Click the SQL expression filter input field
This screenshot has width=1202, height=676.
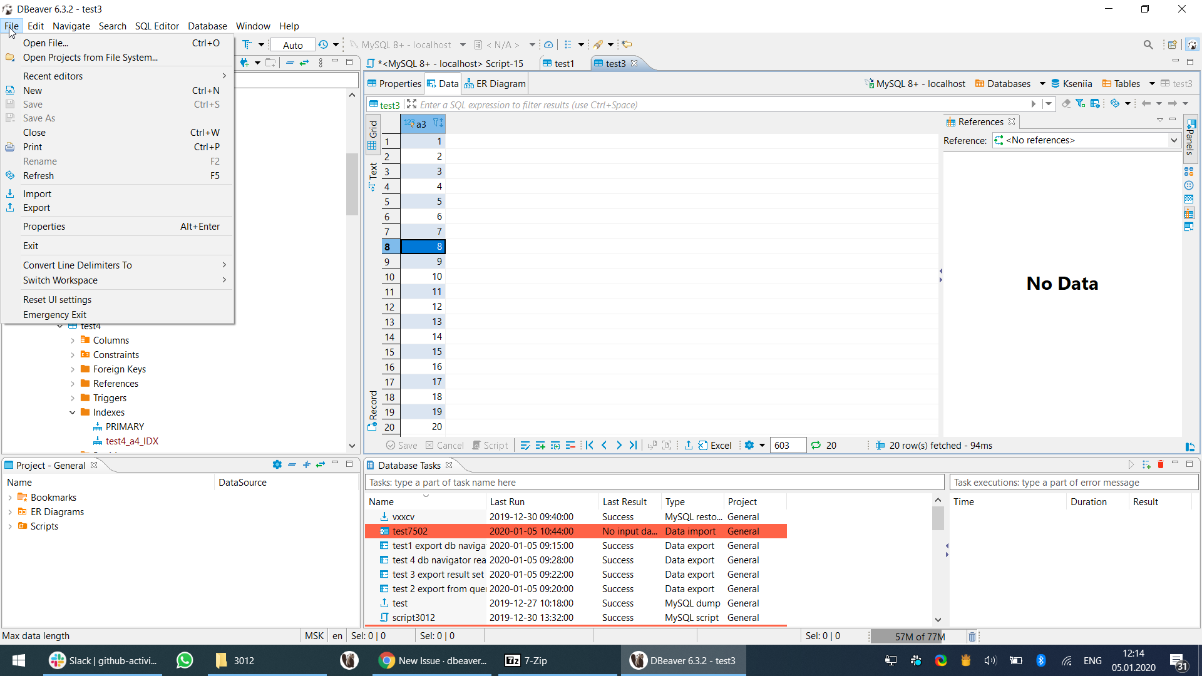pos(626,105)
